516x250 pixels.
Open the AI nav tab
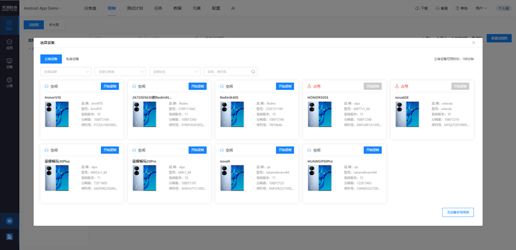(233, 8)
